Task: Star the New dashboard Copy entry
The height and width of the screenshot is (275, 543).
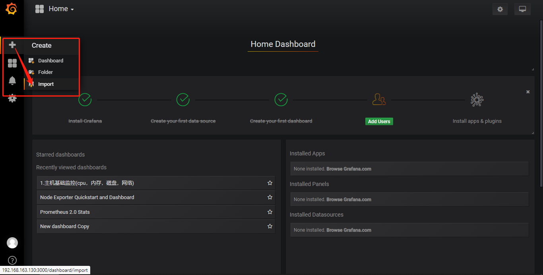Action: pos(270,226)
